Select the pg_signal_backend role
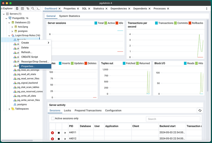This screenshot has width=212, height=143. 28,83
